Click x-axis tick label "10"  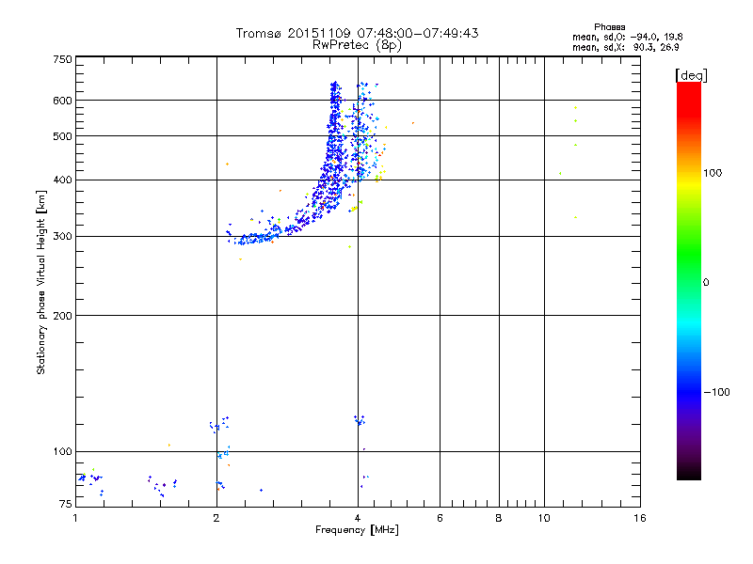(544, 518)
